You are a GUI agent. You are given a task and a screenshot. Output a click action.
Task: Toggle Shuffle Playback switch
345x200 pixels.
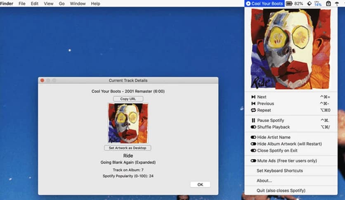click(x=253, y=127)
